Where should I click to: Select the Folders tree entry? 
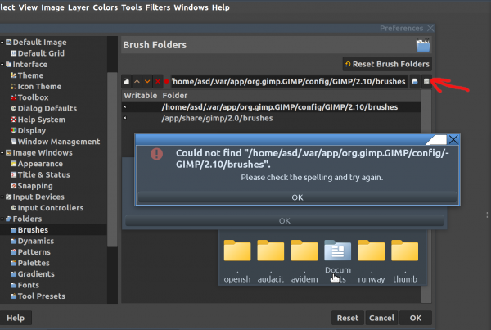click(x=27, y=219)
